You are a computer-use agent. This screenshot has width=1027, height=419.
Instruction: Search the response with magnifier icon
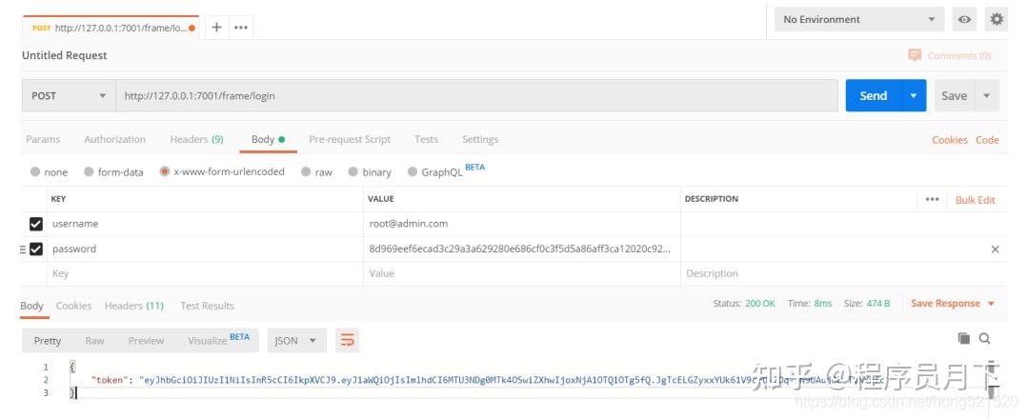(985, 338)
